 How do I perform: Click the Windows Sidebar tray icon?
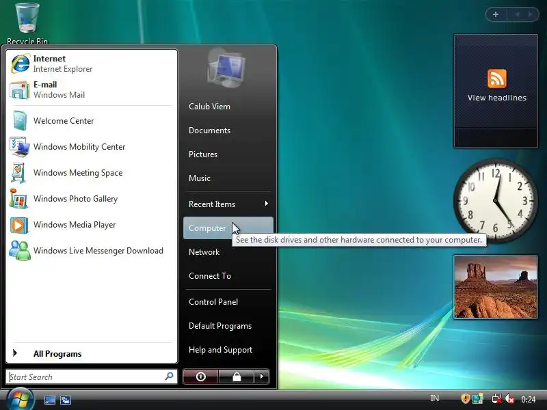(477, 398)
